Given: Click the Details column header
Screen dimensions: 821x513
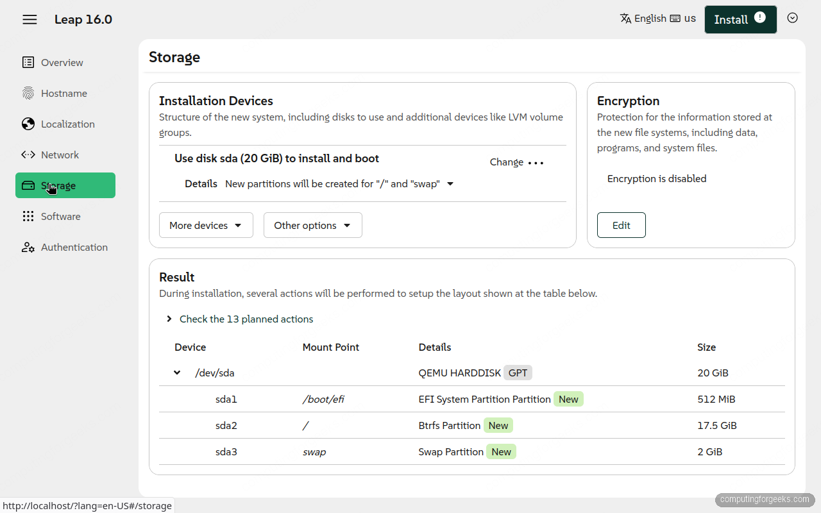Looking at the screenshot, I should (435, 347).
